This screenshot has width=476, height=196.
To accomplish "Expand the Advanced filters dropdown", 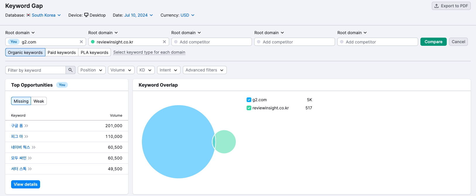I will coord(205,70).
